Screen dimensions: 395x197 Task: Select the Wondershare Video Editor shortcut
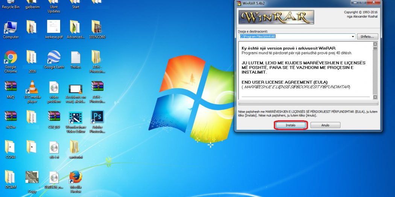click(76, 122)
